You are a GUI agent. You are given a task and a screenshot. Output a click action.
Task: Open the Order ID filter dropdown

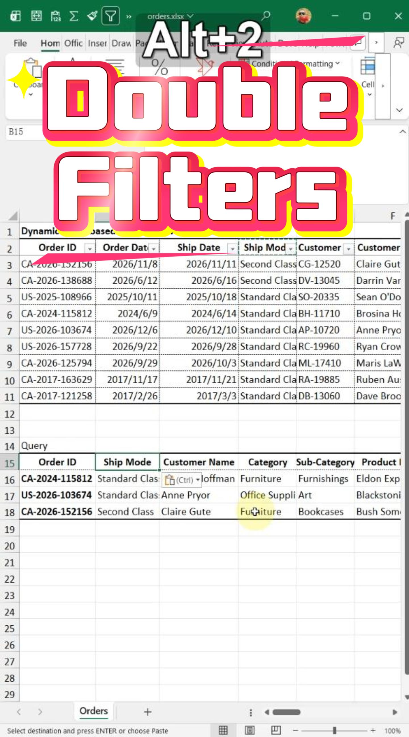(90, 249)
